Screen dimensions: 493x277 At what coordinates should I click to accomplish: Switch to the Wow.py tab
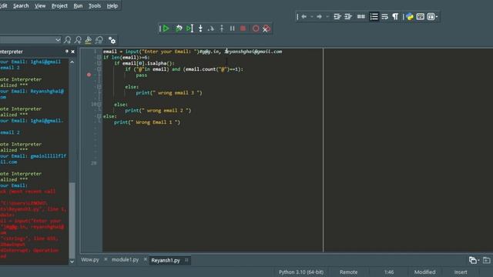click(90, 260)
